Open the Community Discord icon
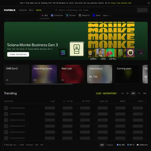 [x=138, y=145]
